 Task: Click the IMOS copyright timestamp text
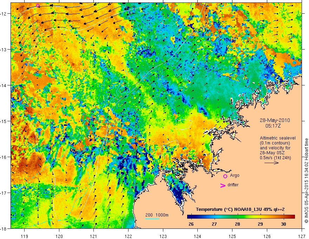306,180
